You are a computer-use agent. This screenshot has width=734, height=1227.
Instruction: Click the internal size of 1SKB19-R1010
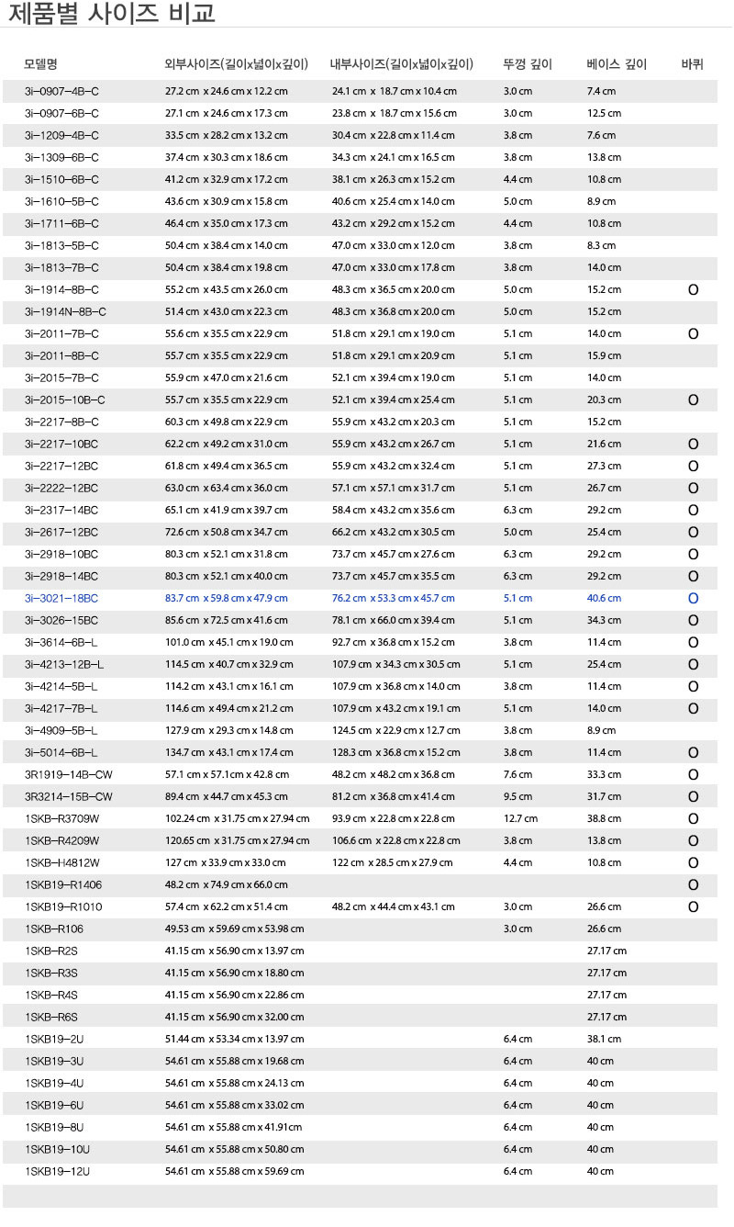[x=393, y=906]
